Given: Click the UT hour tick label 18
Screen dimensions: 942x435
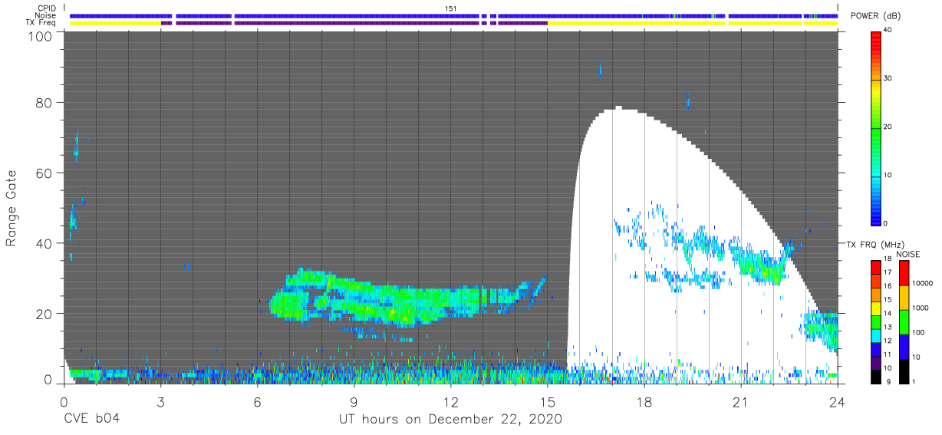Looking at the screenshot, I should [x=644, y=402].
